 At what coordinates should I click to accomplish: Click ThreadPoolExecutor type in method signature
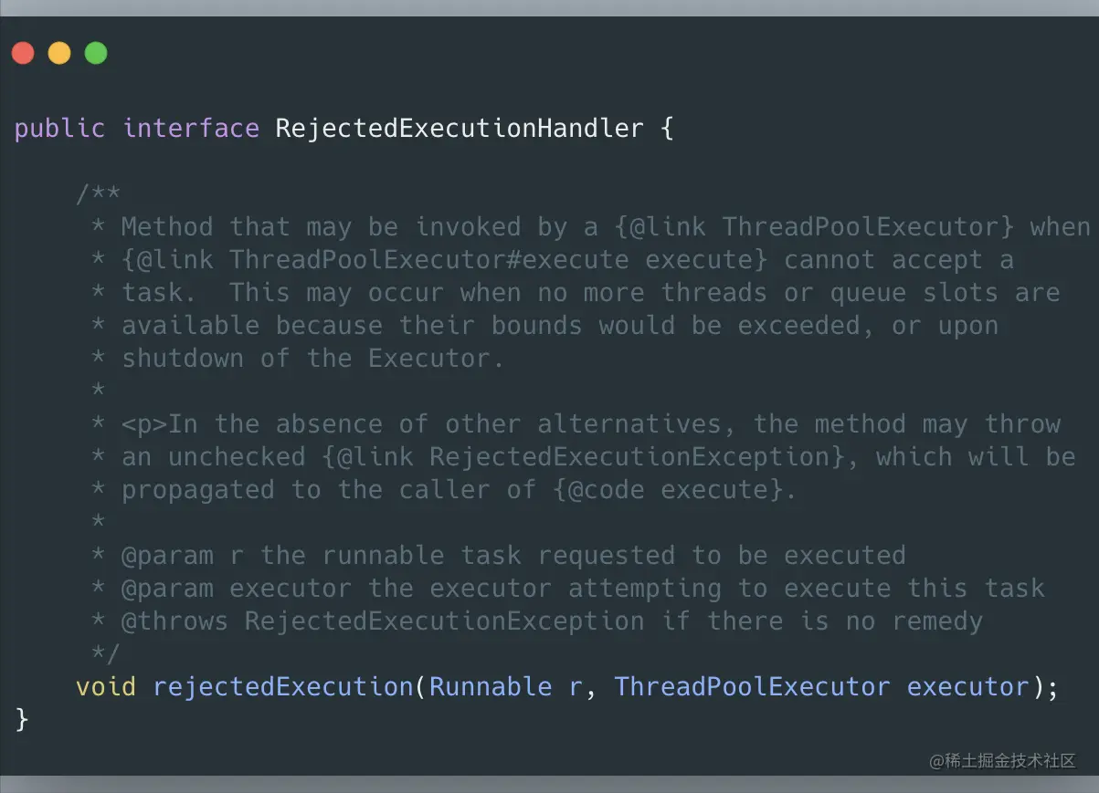(x=752, y=687)
